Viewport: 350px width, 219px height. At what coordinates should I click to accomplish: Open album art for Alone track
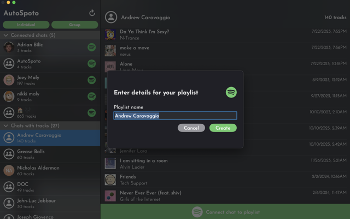tap(110, 67)
